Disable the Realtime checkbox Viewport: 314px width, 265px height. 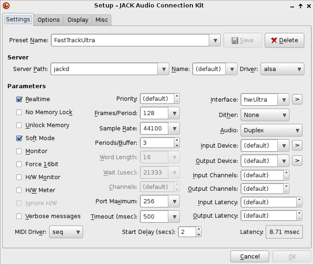19,99
